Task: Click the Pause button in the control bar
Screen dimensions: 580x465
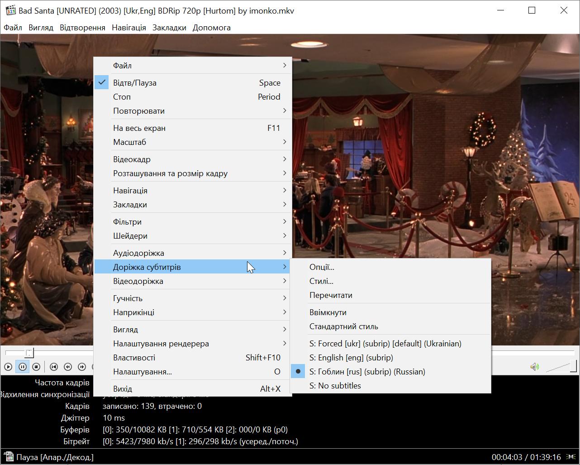Action: point(22,367)
